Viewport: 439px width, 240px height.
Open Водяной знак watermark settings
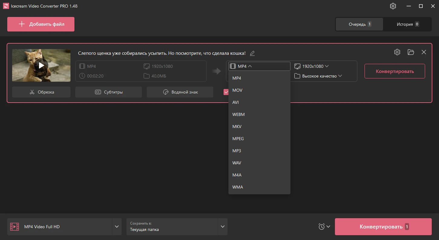tap(180, 92)
